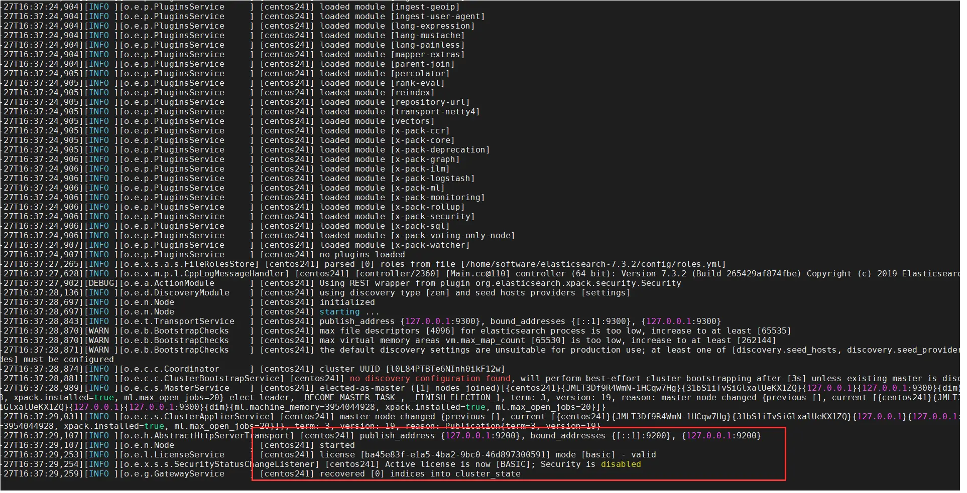Click on the [x-pack-ml] module name

click(418, 188)
